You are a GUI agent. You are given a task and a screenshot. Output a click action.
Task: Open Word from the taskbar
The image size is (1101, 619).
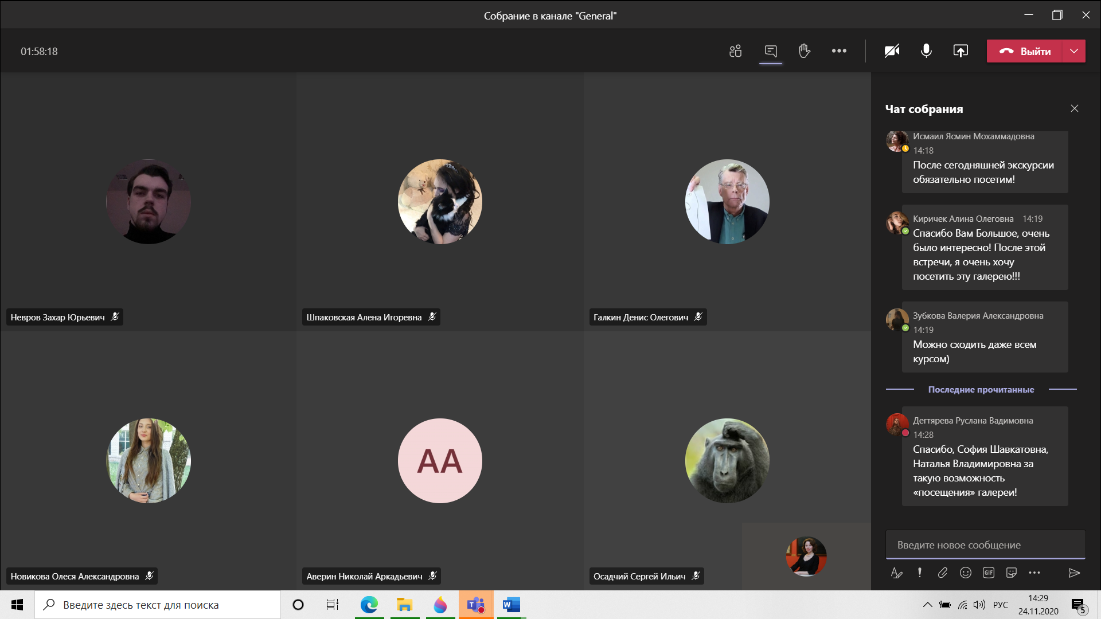[x=510, y=605]
